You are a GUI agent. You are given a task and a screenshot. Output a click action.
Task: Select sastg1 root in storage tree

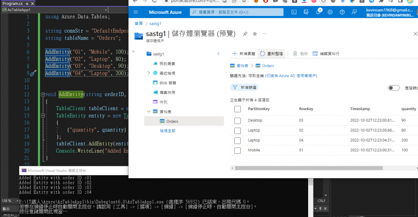pos(156,54)
